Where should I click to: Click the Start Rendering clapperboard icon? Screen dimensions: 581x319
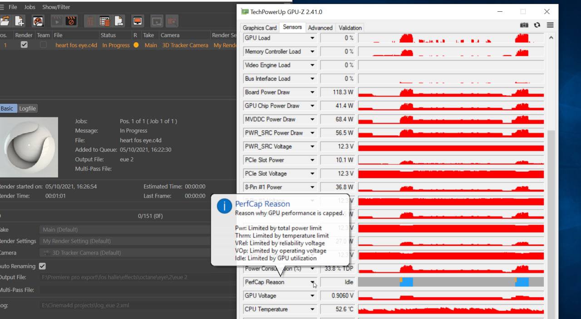[x=57, y=21]
